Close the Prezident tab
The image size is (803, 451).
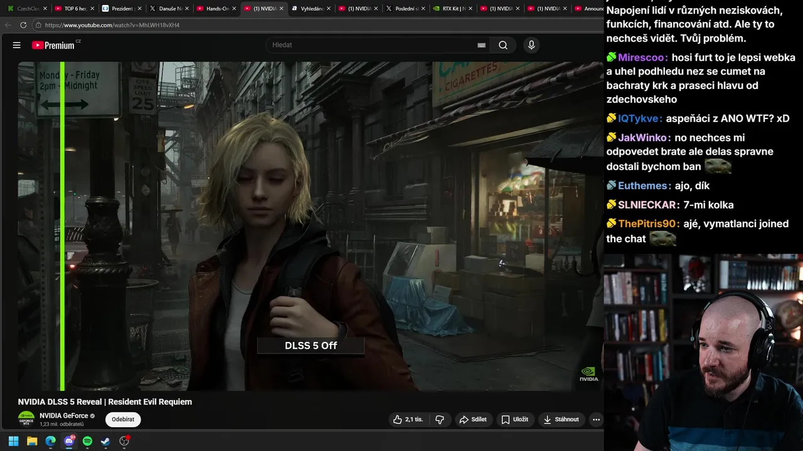click(139, 9)
